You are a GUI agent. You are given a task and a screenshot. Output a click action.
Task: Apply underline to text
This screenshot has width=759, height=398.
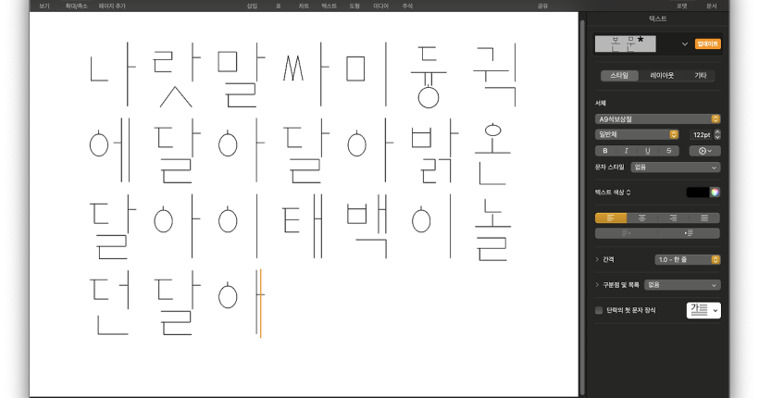point(647,150)
